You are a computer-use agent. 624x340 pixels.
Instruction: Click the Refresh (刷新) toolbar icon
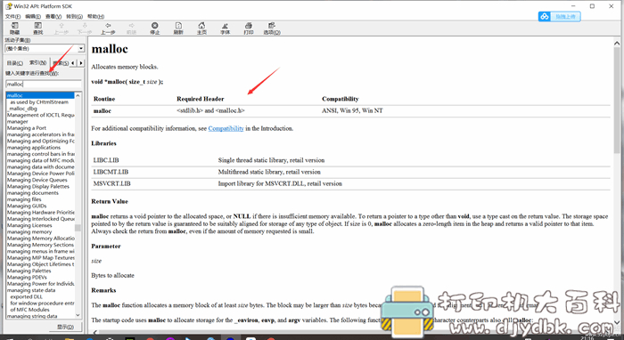click(178, 28)
